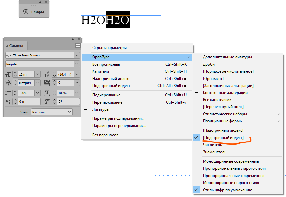Choose [Заголовочные альтерации] option
This screenshot has width=286, height=197.
[x=238, y=86]
